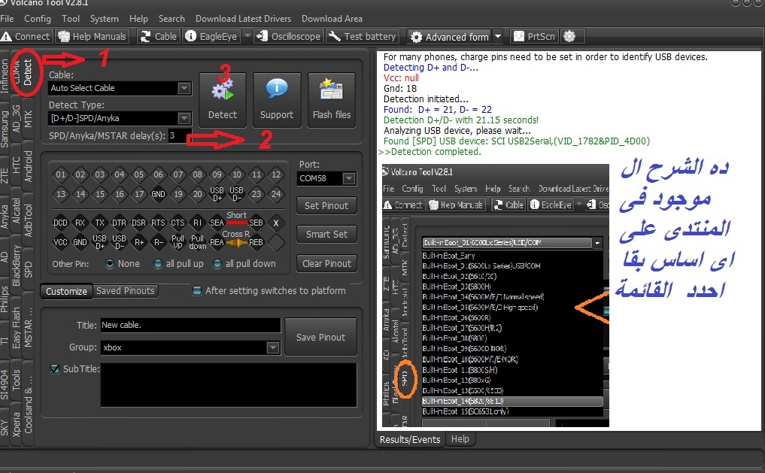The height and width of the screenshot is (473, 765).
Task: Switch to the Saved Pinouts tab
Action: (x=126, y=291)
